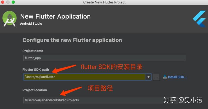Click the red close window button
208x109 pixels.
(x=3, y=2)
